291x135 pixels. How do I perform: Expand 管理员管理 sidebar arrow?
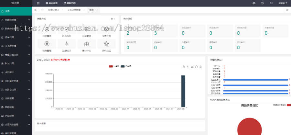(29, 90)
